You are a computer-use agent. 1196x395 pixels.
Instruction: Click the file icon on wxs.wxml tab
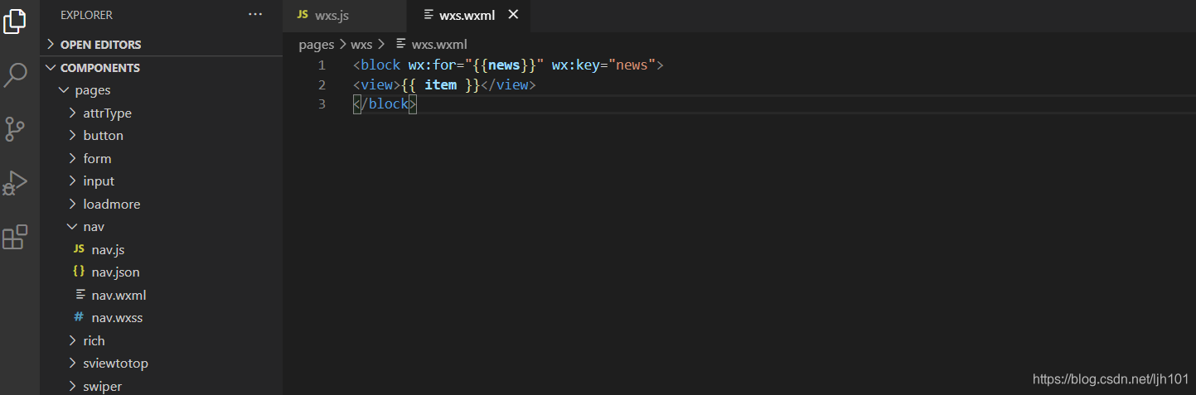pos(429,15)
